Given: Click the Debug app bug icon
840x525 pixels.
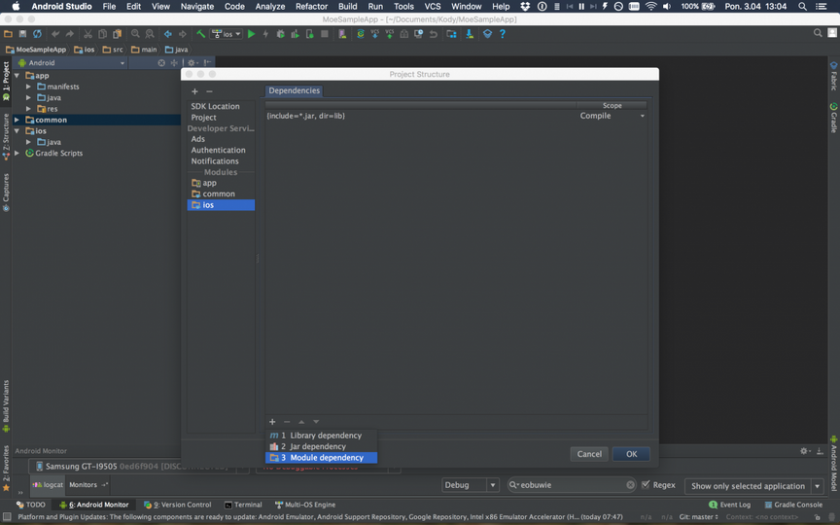Looking at the screenshot, I should tap(280, 34).
